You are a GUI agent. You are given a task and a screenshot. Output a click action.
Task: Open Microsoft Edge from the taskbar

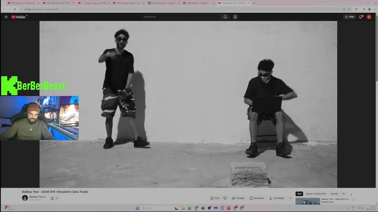click(190, 208)
